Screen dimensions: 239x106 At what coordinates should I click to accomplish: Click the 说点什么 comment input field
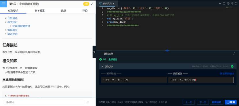coord(44,102)
